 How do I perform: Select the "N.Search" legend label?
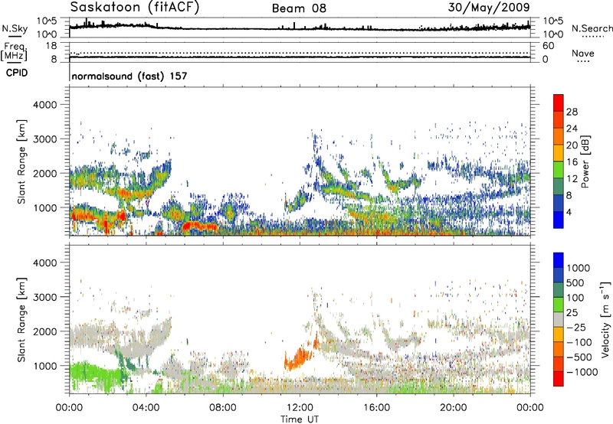[592, 28]
